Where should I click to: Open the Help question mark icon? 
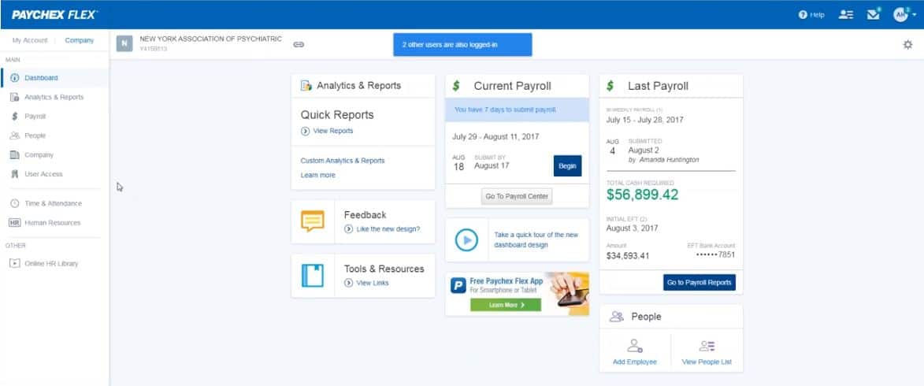click(802, 15)
